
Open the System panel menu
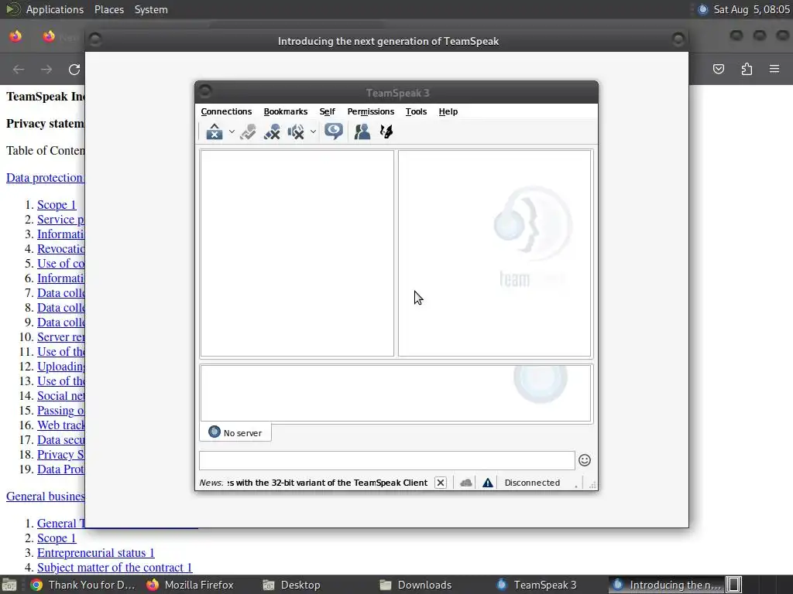click(151, 9)
